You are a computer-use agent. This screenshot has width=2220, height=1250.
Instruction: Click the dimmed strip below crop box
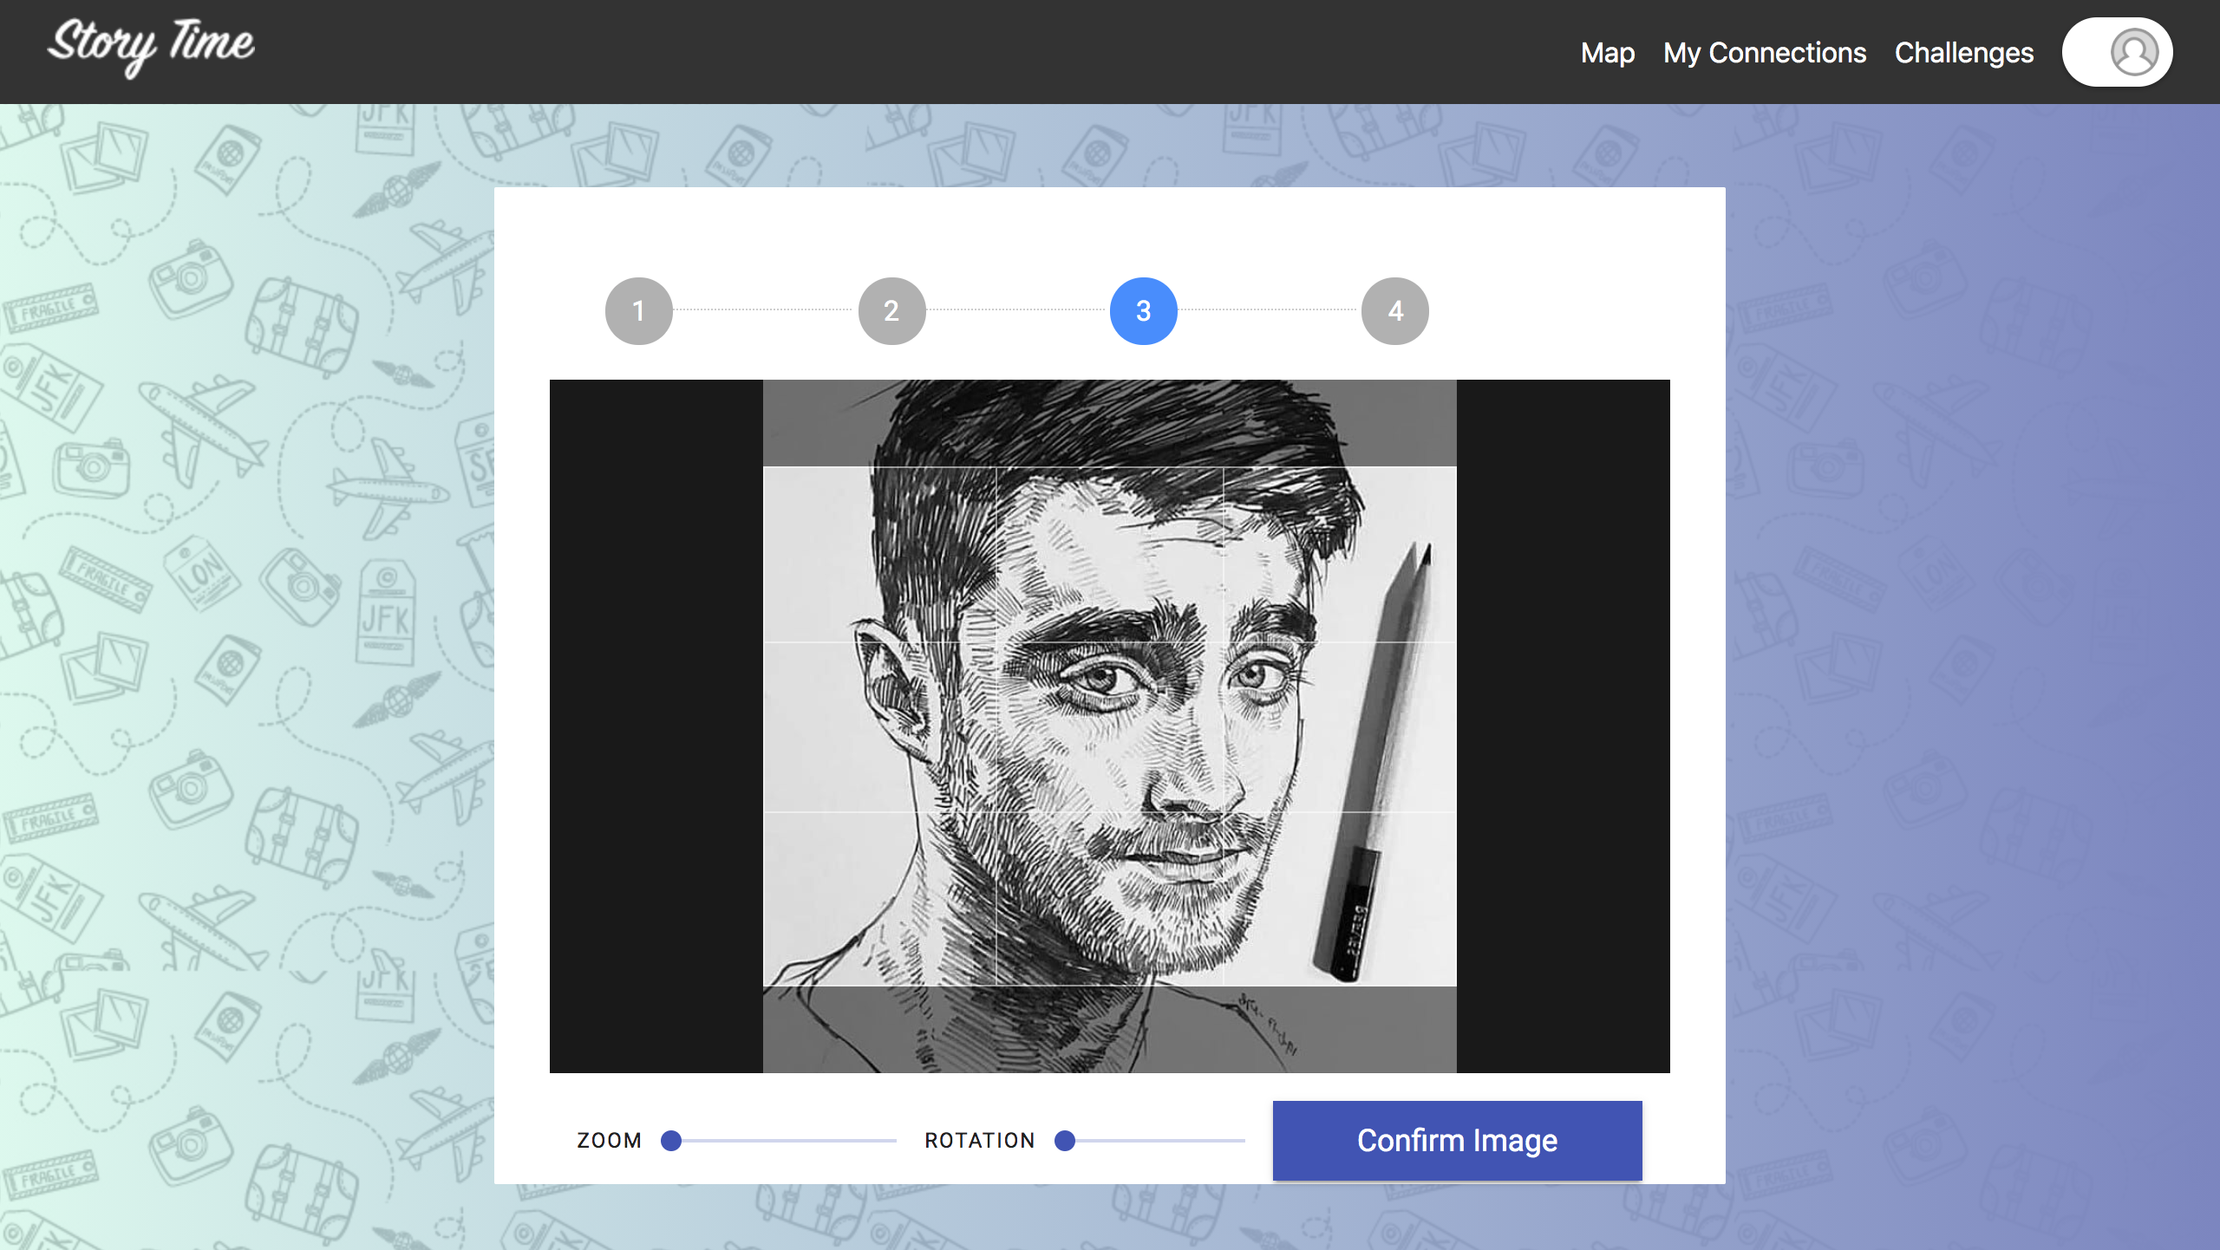pos(1110,1030)
